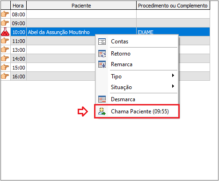This screenshot has height=181, width=219.
Task: Click the empty patient cell at 08:00
Action: point(81,14)
